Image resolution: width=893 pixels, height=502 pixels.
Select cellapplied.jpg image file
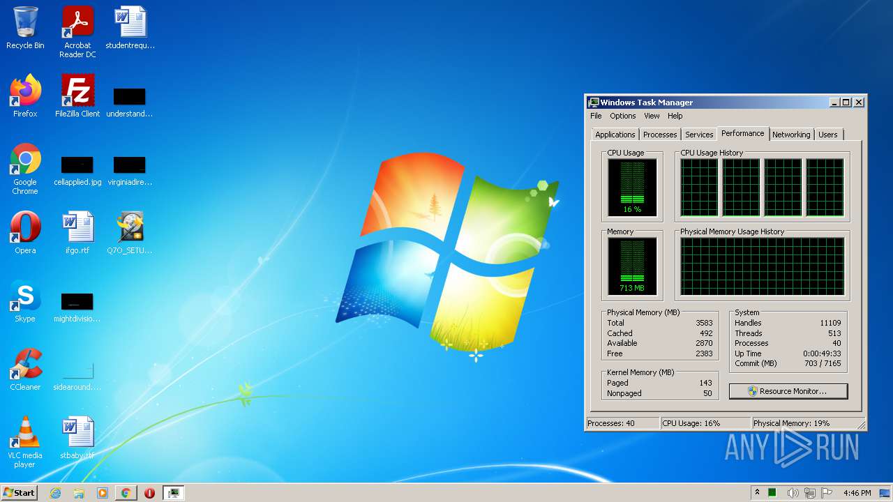(77, 171)
